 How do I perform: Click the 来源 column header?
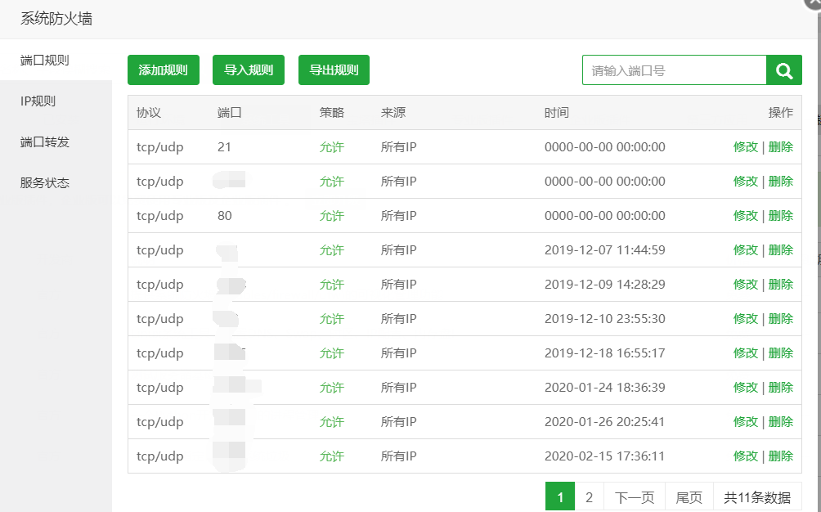tap(393, 113)
